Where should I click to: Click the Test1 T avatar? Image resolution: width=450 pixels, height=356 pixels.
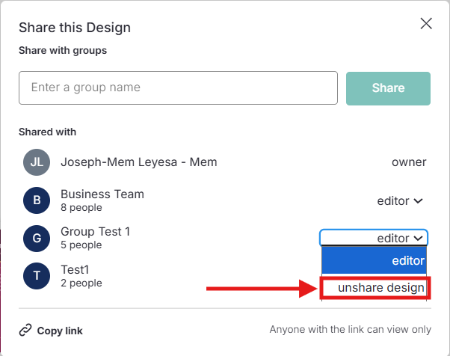click(x=36, y=275)
